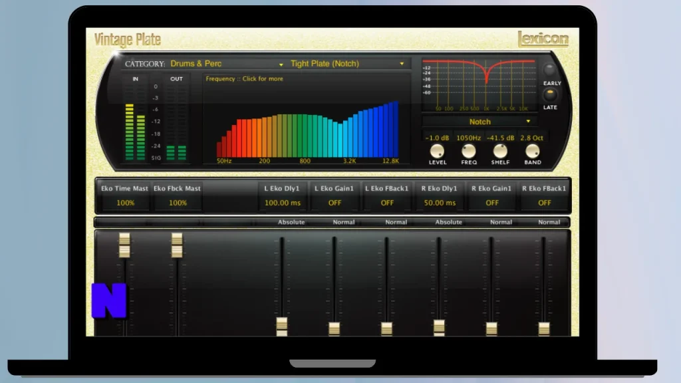
Task: Toggle the EARLY reflections button
Action: pyautogui.click(x=549, y=69)
